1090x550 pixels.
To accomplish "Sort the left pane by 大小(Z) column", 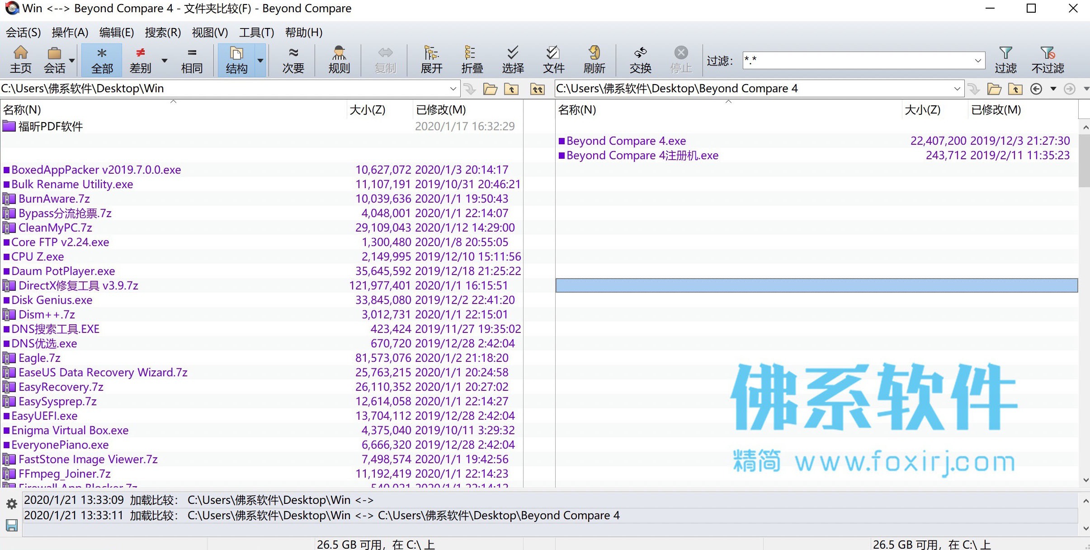I will point(379,110).
